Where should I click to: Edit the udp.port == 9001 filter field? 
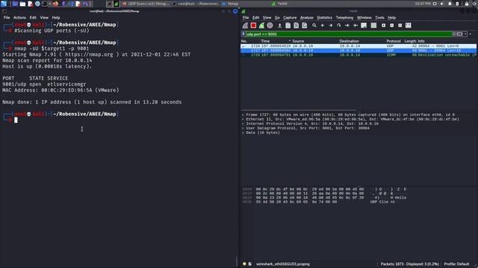349,34
